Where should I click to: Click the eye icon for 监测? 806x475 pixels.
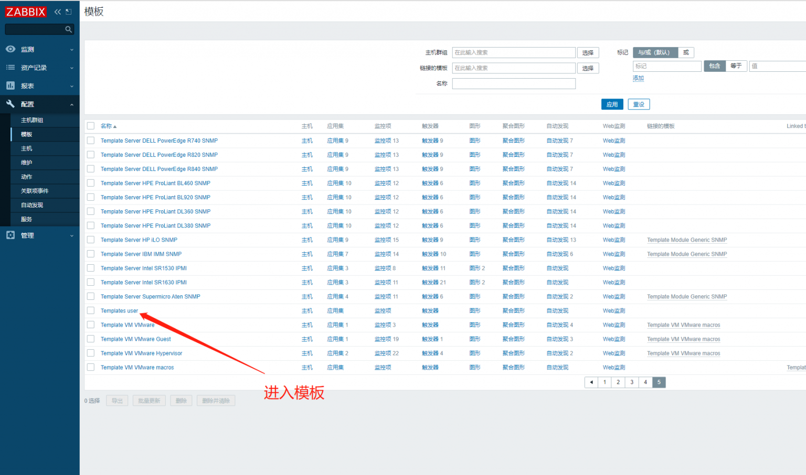[x=10, y=49]
